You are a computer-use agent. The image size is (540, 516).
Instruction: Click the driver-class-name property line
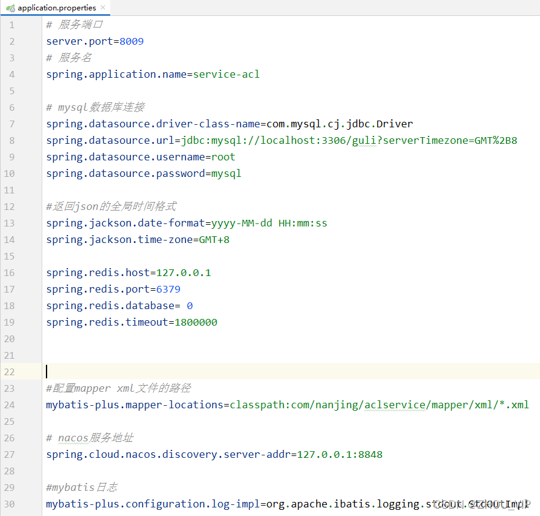(x=230, y=124)
